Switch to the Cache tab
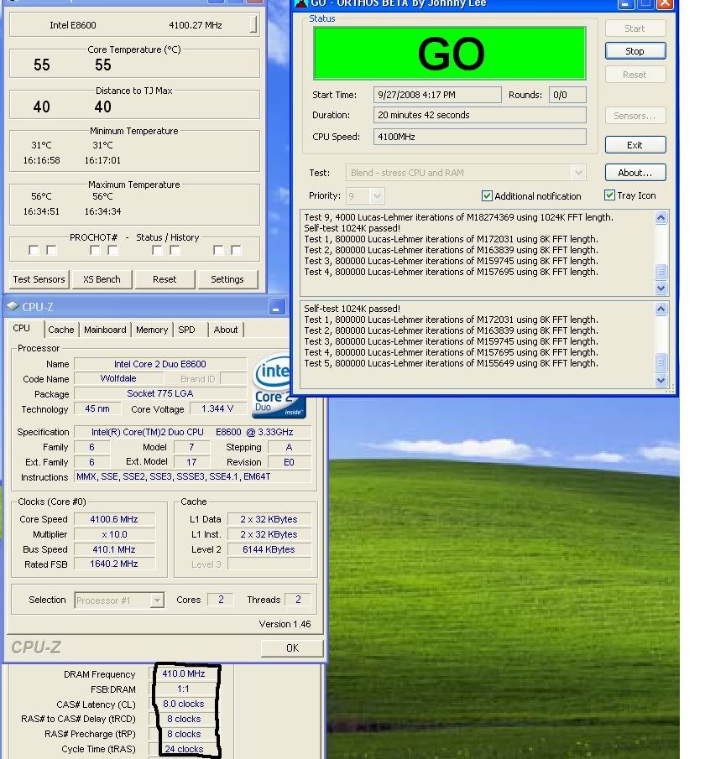 [x=61, y=330]
